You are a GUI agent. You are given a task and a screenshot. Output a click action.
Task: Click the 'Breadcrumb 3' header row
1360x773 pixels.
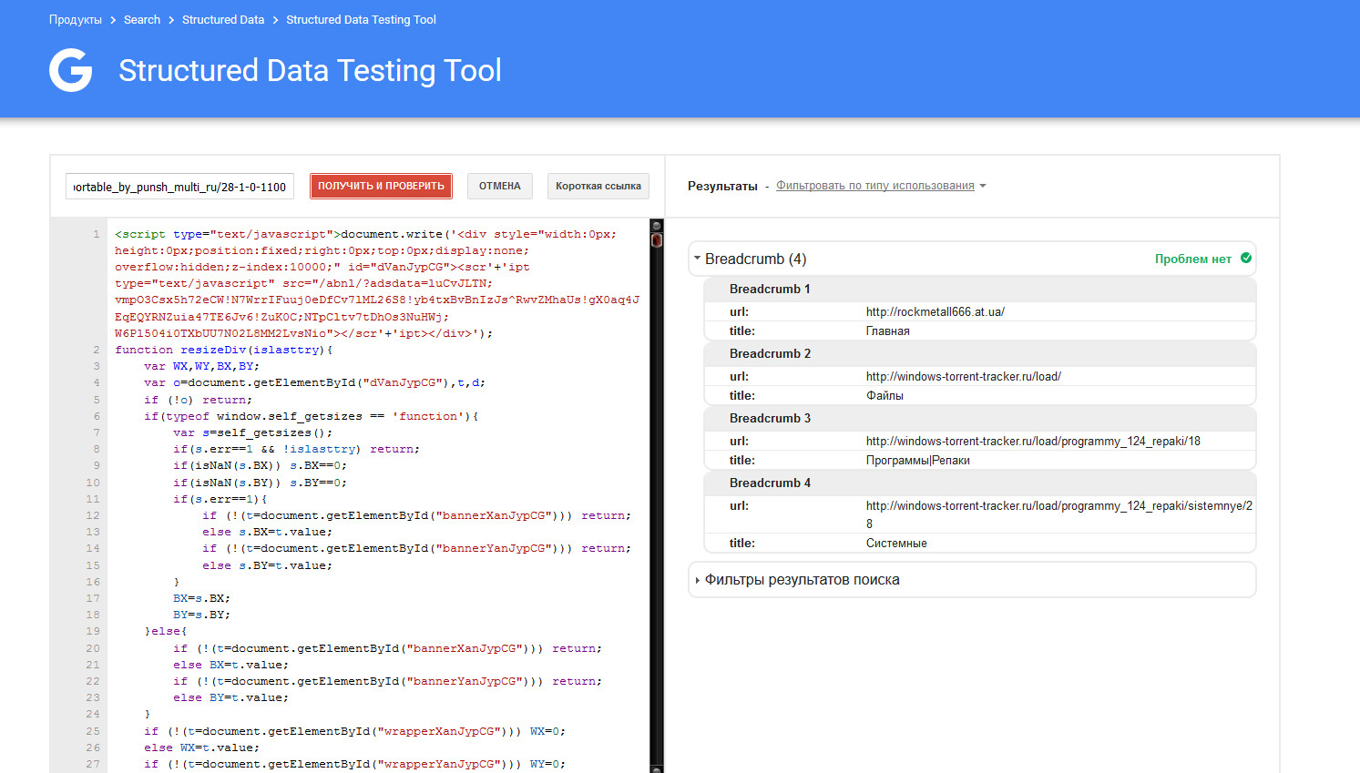[980, 418]
